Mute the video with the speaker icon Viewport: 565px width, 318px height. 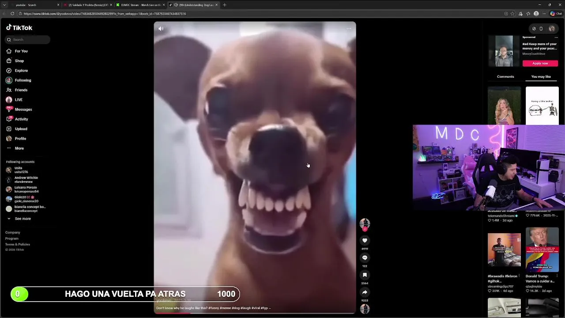tap(161, 29)
